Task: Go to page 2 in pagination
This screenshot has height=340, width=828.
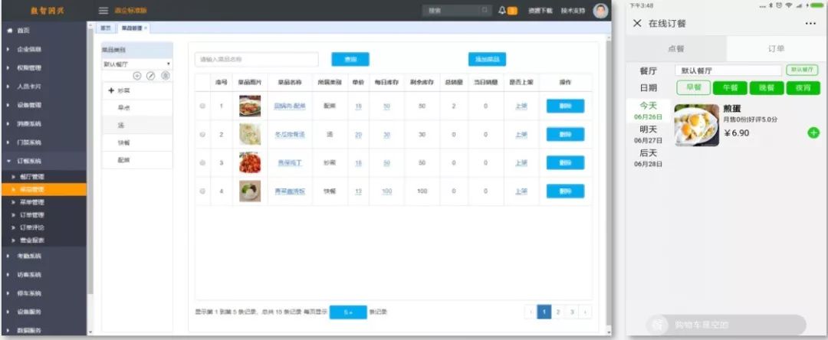Action: [x=558, y=312]
